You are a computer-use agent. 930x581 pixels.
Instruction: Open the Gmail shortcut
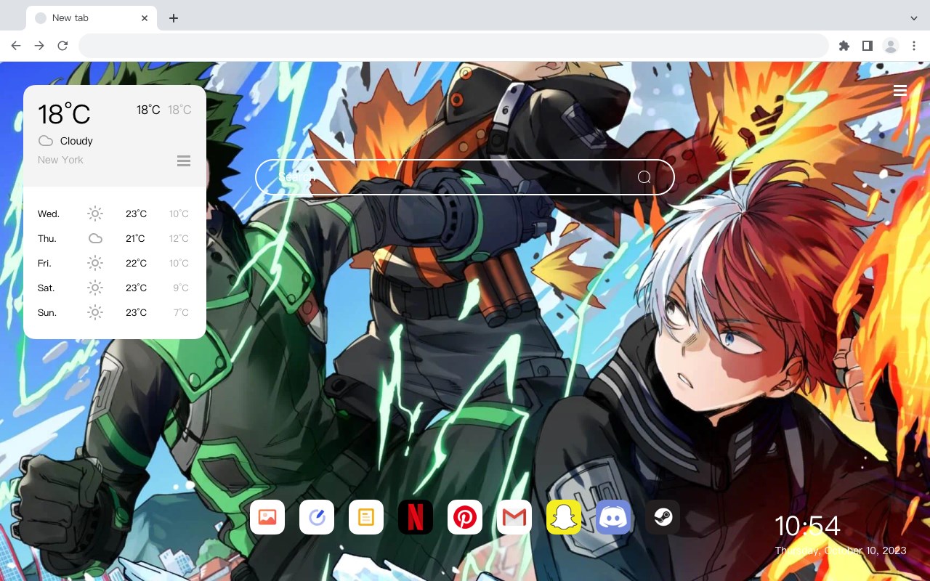[514, 517]
